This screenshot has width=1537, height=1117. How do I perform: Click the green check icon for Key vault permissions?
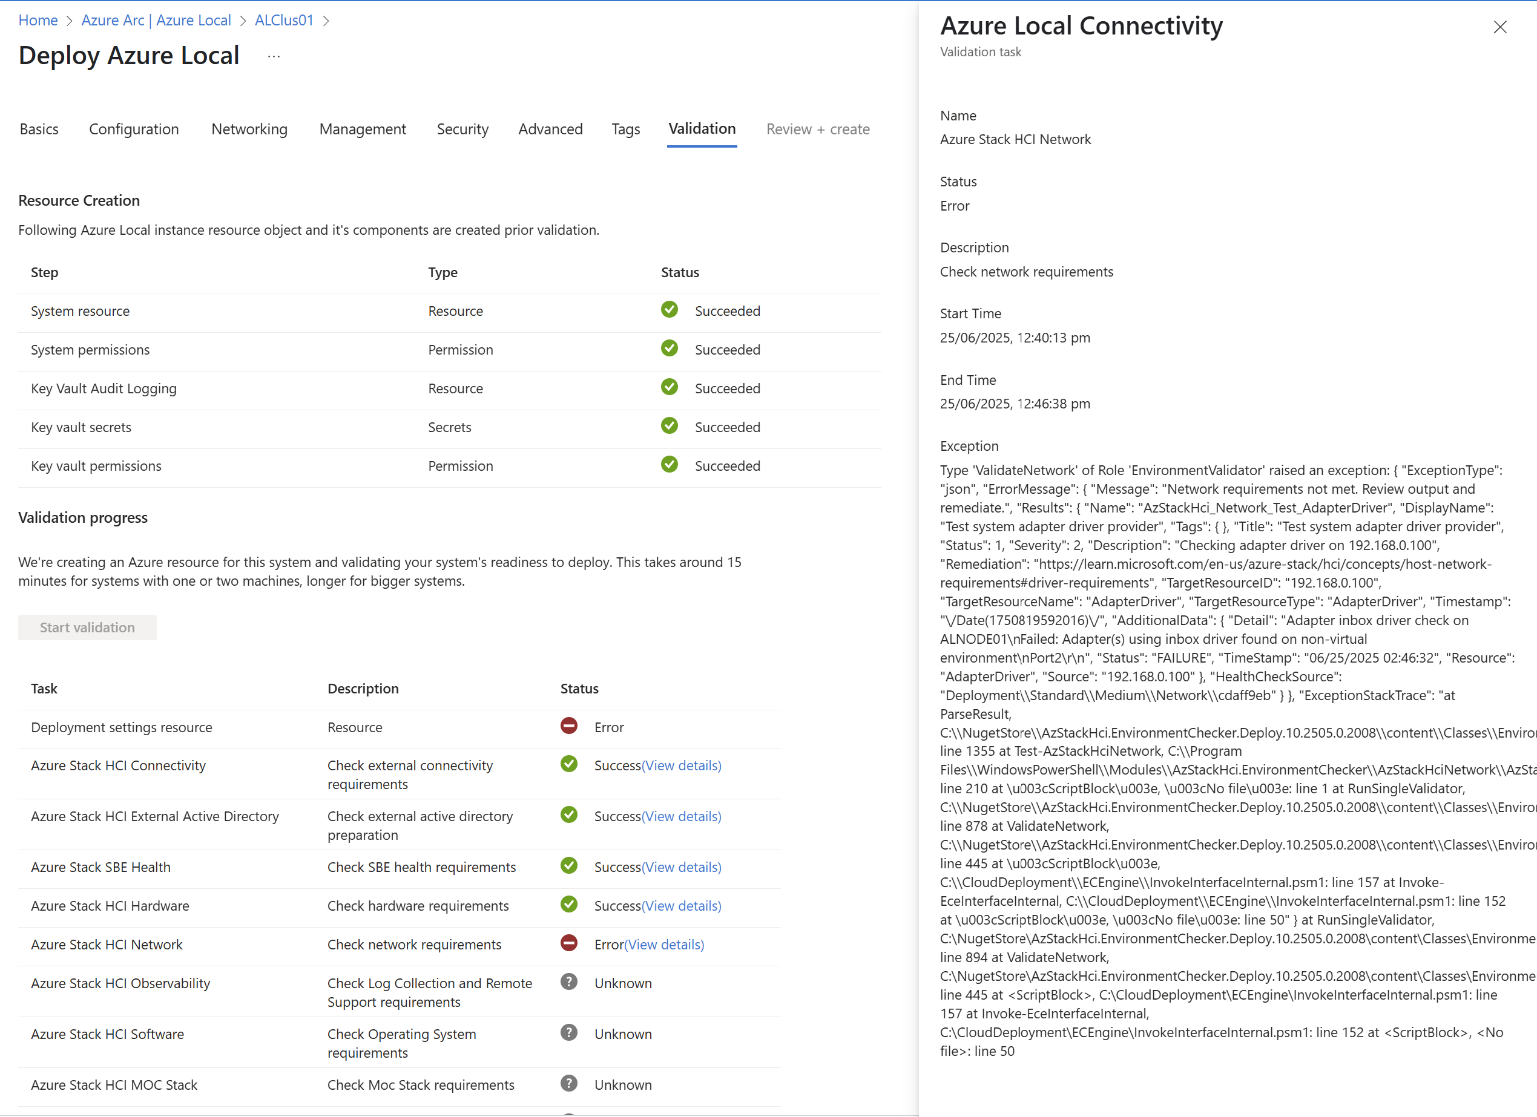[x=670, y=464]
